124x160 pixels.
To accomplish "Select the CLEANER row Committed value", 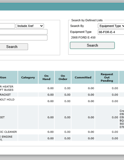I will pos(91,132).
